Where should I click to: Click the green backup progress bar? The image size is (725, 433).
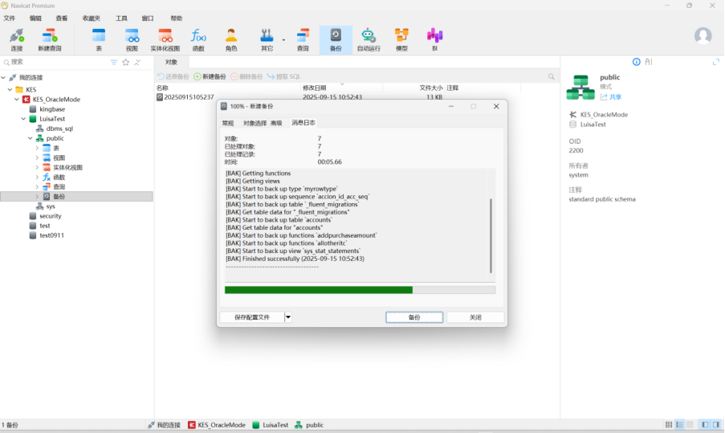tap(319, 290)
